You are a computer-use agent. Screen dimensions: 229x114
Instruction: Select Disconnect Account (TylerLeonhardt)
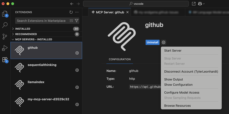coord(191,71)
